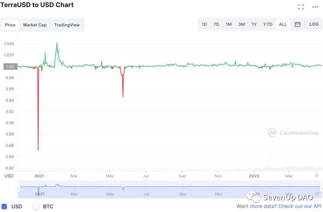Uncheck the USD currency checkbox
323x212 pixels.
[x=4, y=206]
